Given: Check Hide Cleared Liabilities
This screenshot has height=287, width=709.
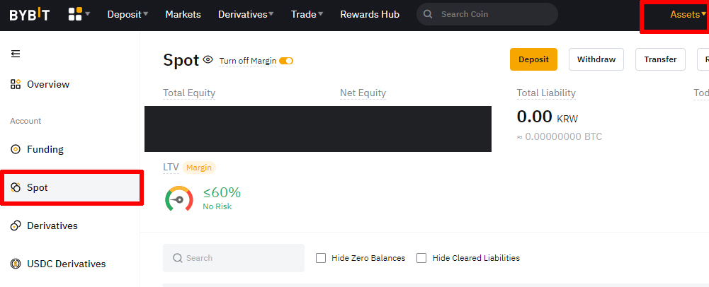Looking at the screenshot, I should point(421,258).
